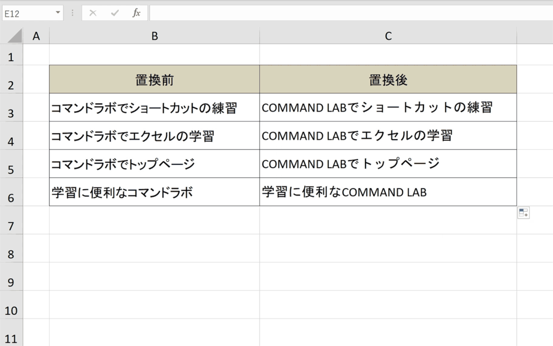
Task: Select row 1 header
Action: [11, 54]
